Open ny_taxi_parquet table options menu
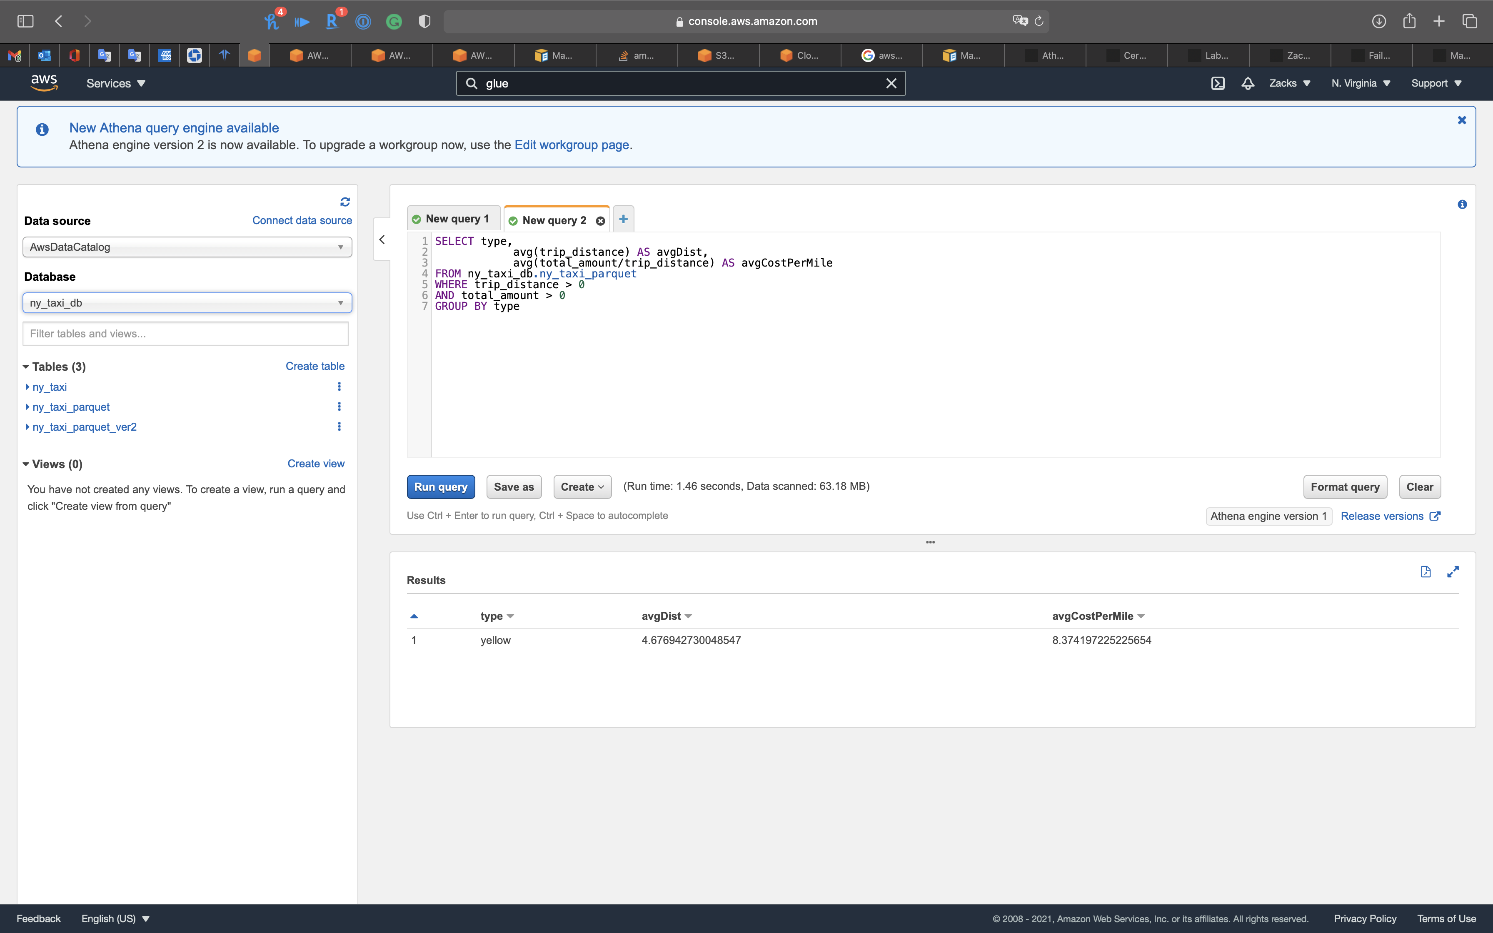The image size is (1493, 933). 339,407
